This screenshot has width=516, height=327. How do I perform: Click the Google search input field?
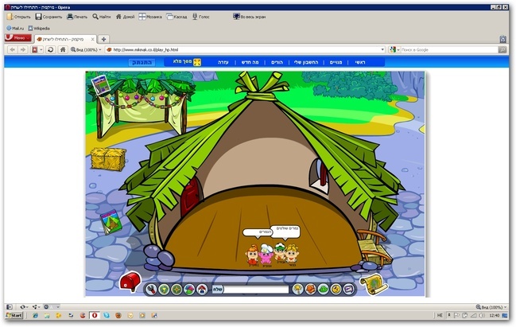449,49
